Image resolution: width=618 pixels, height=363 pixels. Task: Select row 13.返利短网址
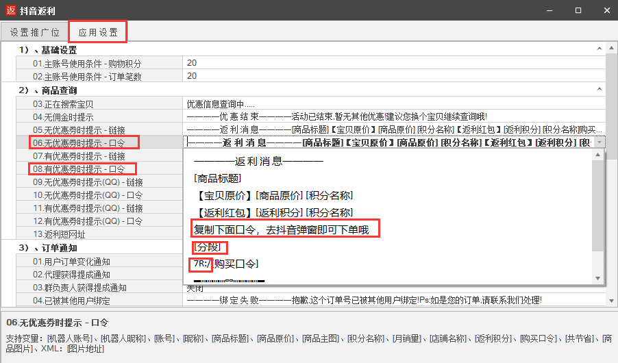(99, 234)
